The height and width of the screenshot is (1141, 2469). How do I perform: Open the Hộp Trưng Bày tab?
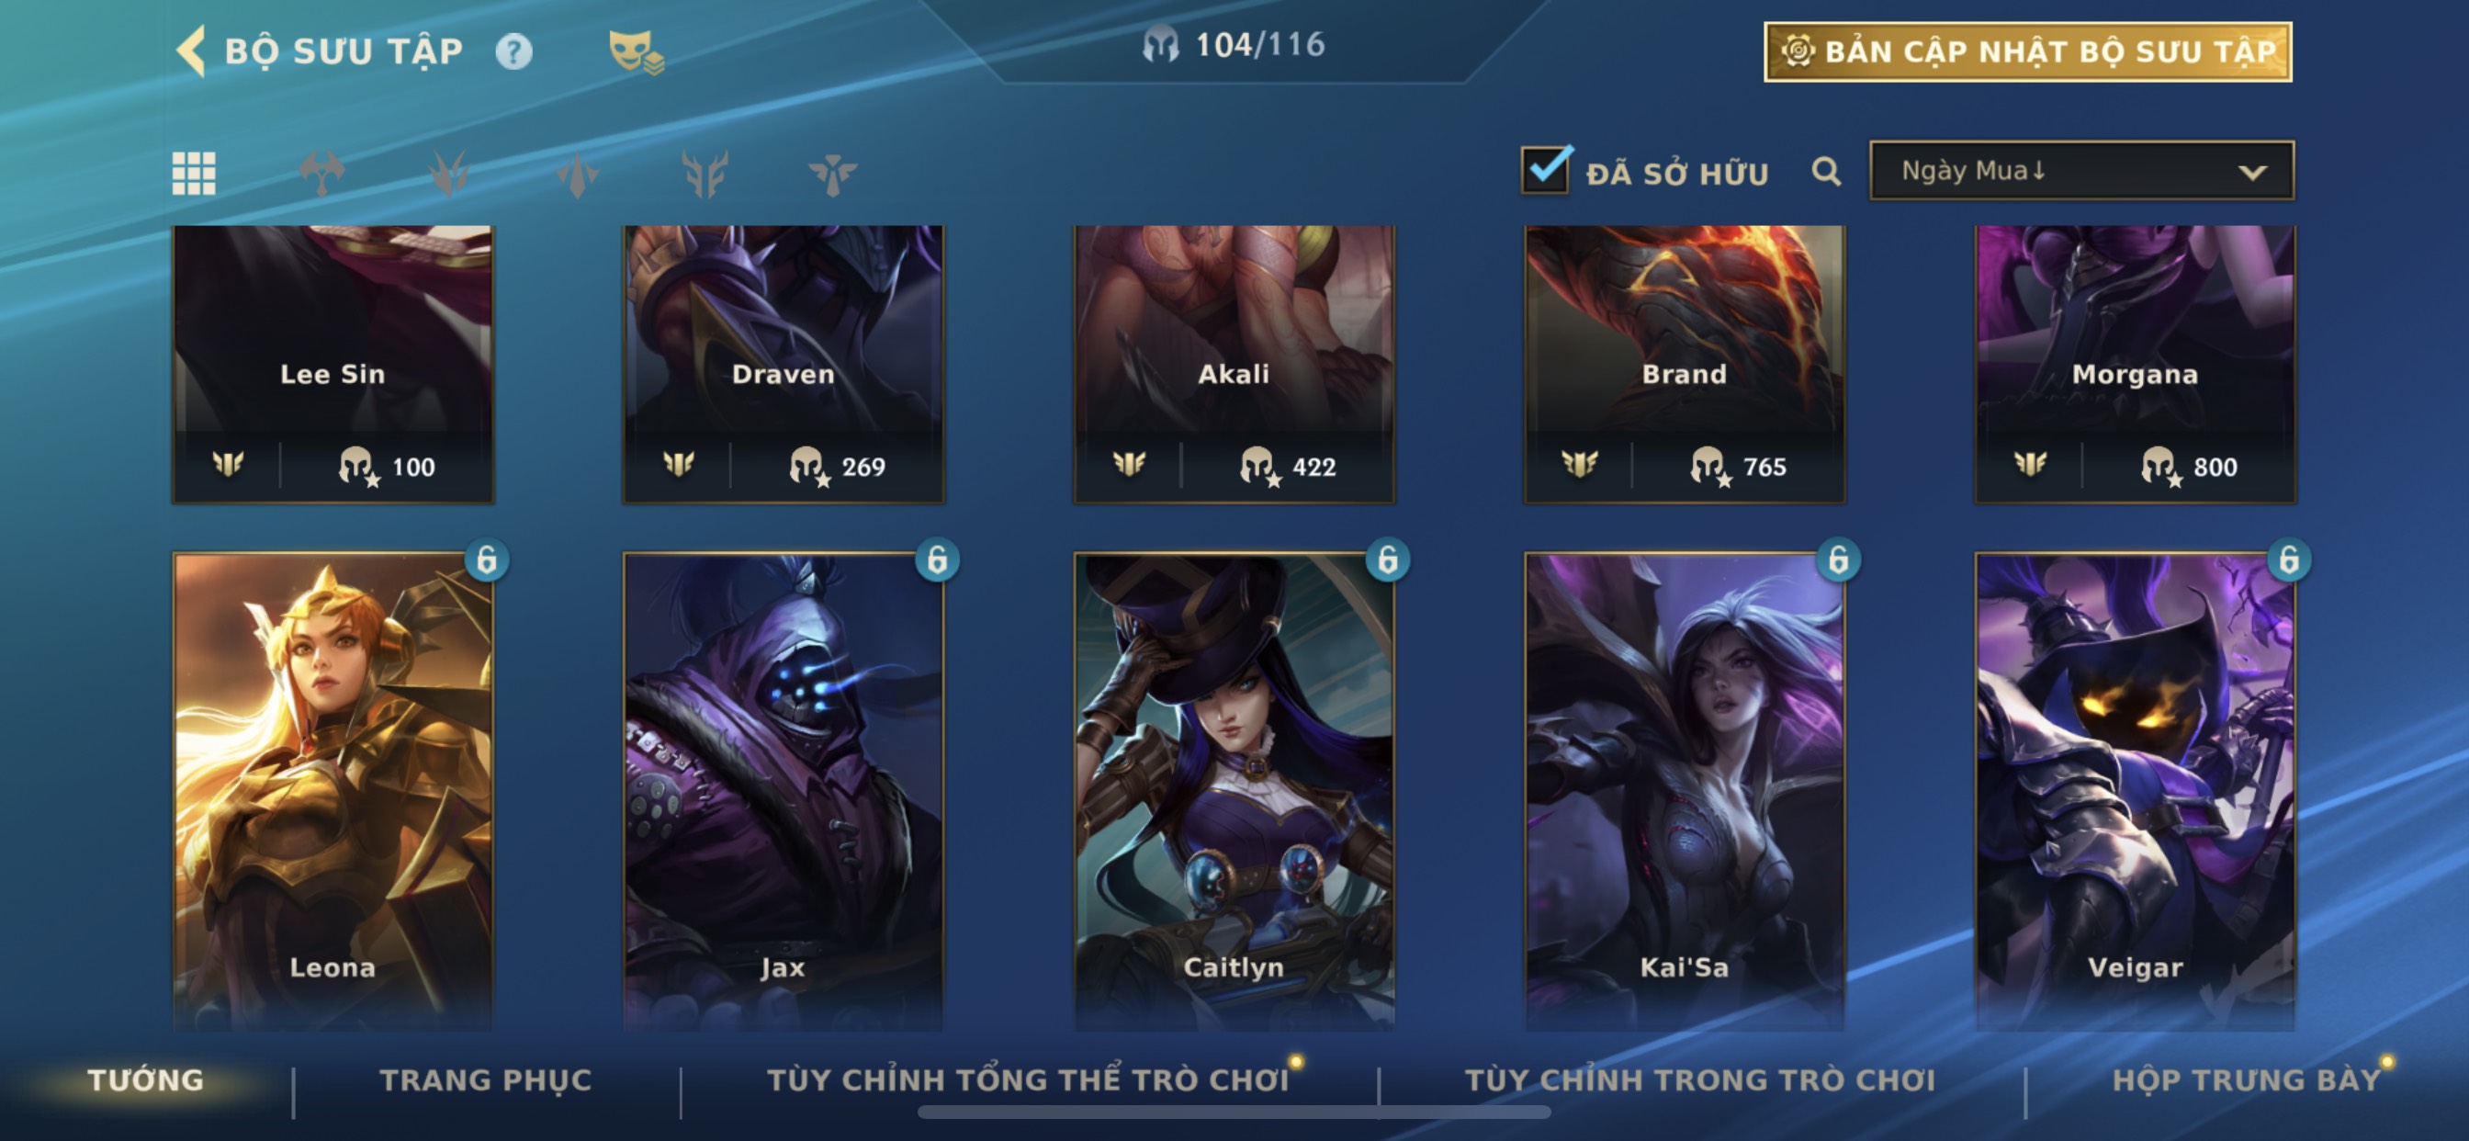pos(2246,1079)
